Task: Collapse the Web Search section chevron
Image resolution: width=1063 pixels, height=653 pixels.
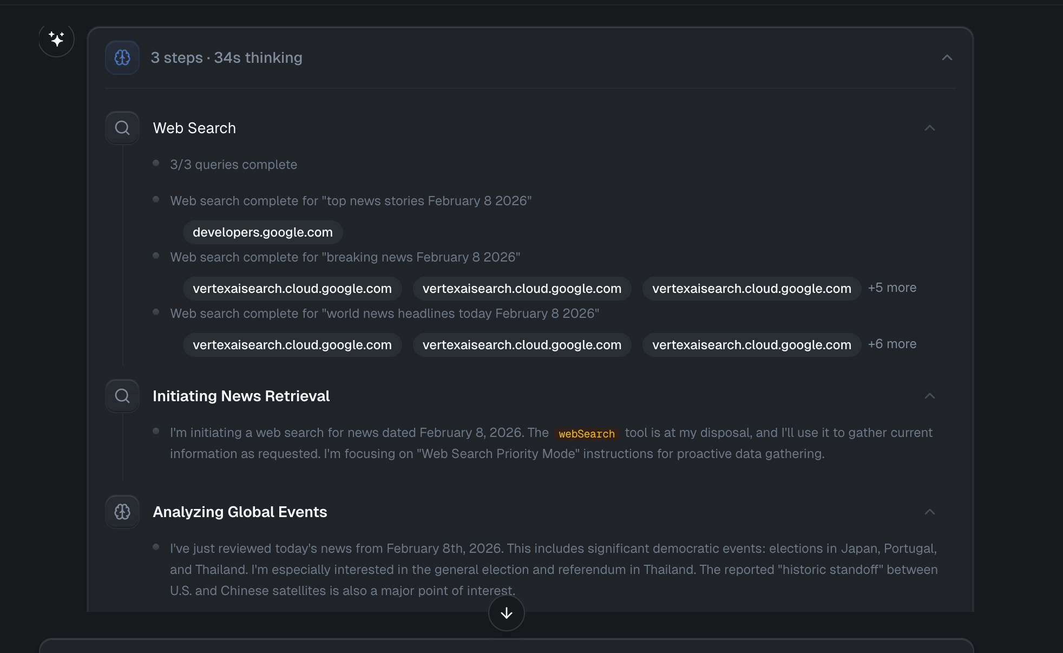Action: (x=929, y=128)
